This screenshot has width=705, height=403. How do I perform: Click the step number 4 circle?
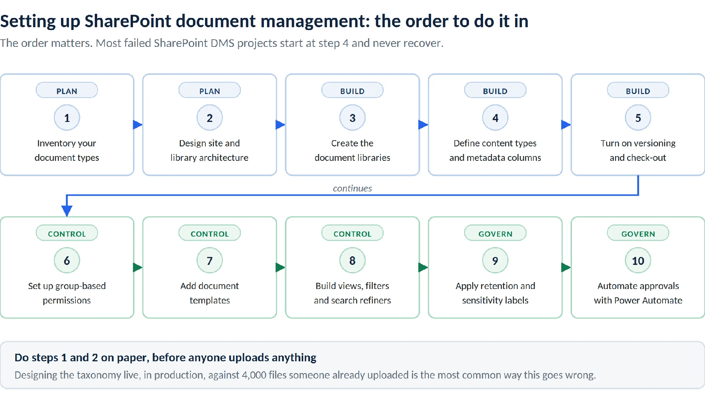click(x=495, y=118)
